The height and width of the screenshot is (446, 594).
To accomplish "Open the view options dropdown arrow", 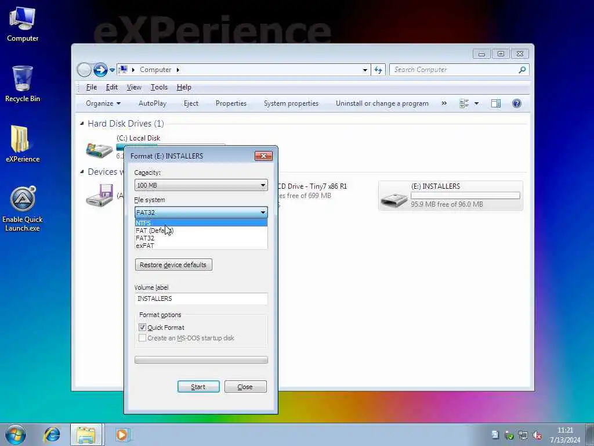I will click(477, 103).
